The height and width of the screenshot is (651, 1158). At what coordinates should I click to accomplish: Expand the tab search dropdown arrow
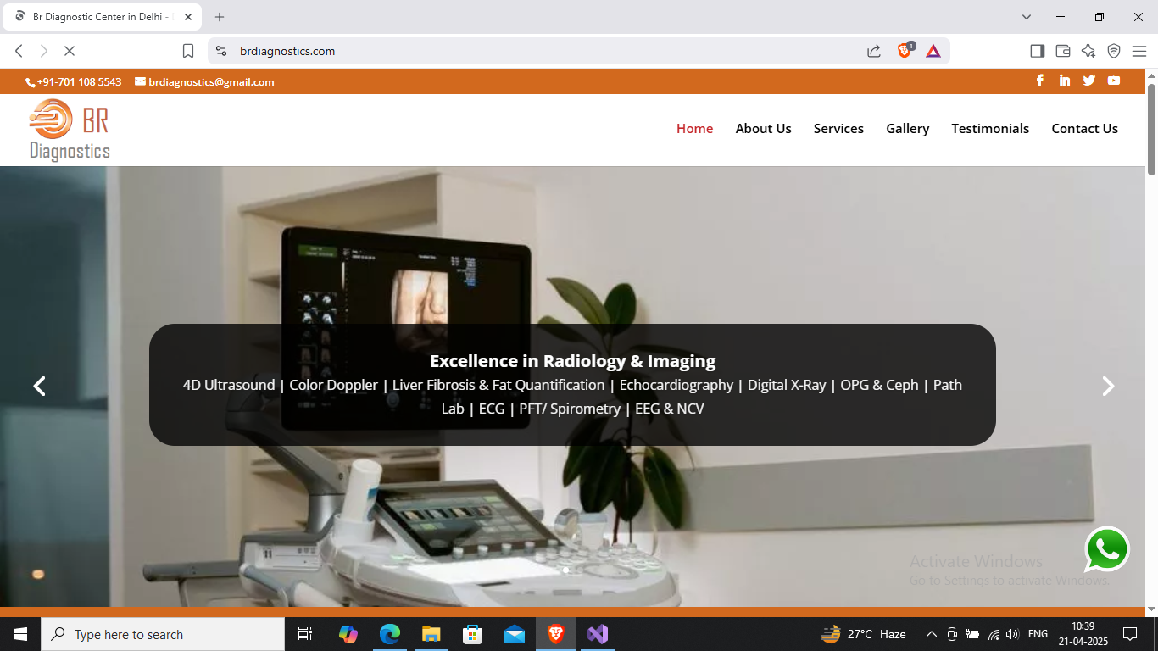(1027, 17)
